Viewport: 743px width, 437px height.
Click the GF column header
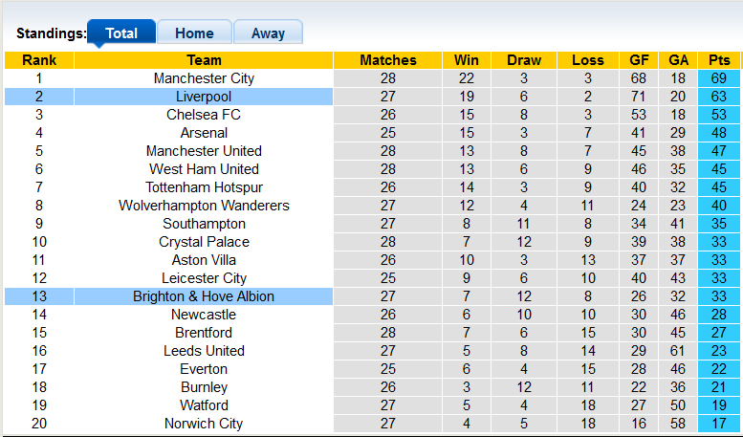coord(639,60)
